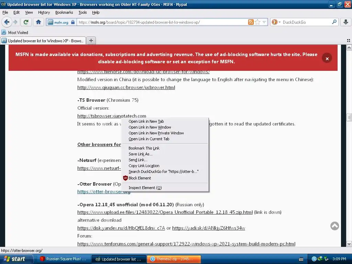Click the search magnifier icon

(x=334, y=22)
